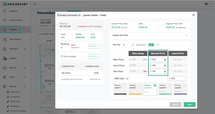Screen dimensions: 215x114
Task: Click the Room Setup pencil icon
Action: [x=8, y=102]
